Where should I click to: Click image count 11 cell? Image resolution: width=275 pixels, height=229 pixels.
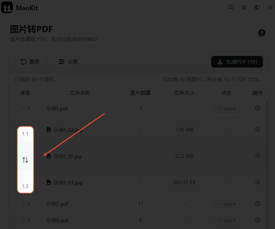pyautogui.click(x=140, y=203)
